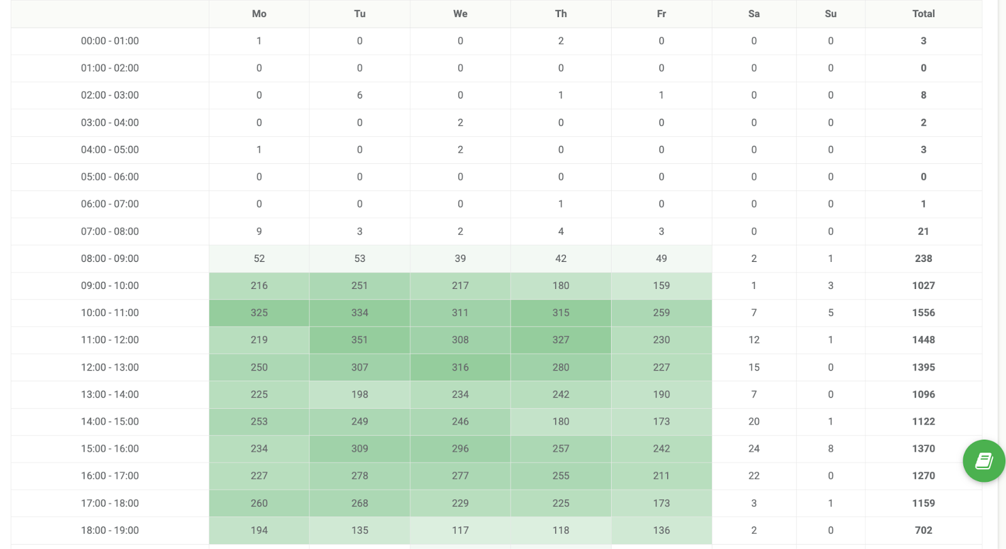Click the Sa column header

[754, 14]
